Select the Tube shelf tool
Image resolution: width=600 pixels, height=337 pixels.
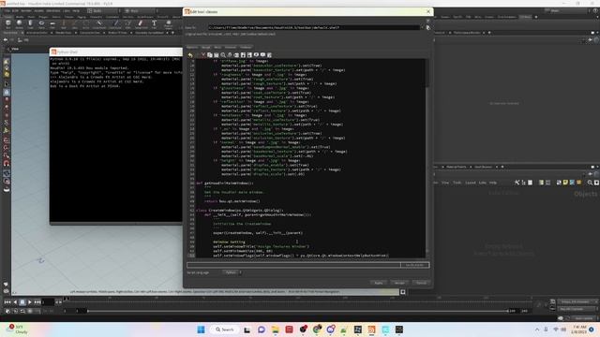[x=30, y=24]
